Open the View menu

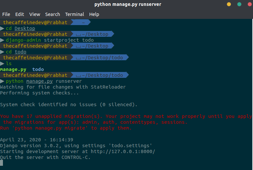[35, 14]
